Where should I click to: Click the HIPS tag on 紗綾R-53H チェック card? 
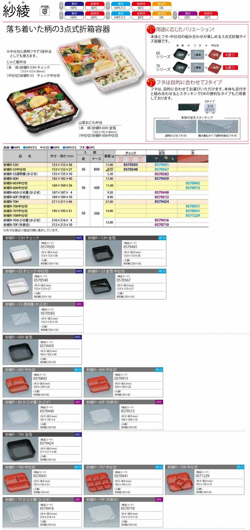click(79, 238)
